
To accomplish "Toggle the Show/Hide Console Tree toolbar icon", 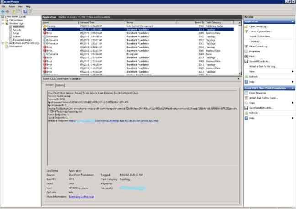I will tap(19, 12).
